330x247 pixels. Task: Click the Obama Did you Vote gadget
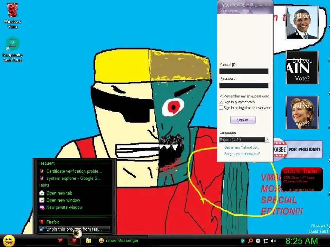(x=302, y=23)
